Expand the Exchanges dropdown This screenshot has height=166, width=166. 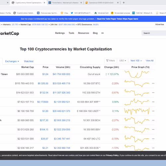click(12, 61)
